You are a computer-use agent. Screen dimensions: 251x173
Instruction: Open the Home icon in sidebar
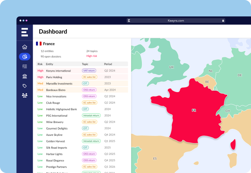point(24,47)
